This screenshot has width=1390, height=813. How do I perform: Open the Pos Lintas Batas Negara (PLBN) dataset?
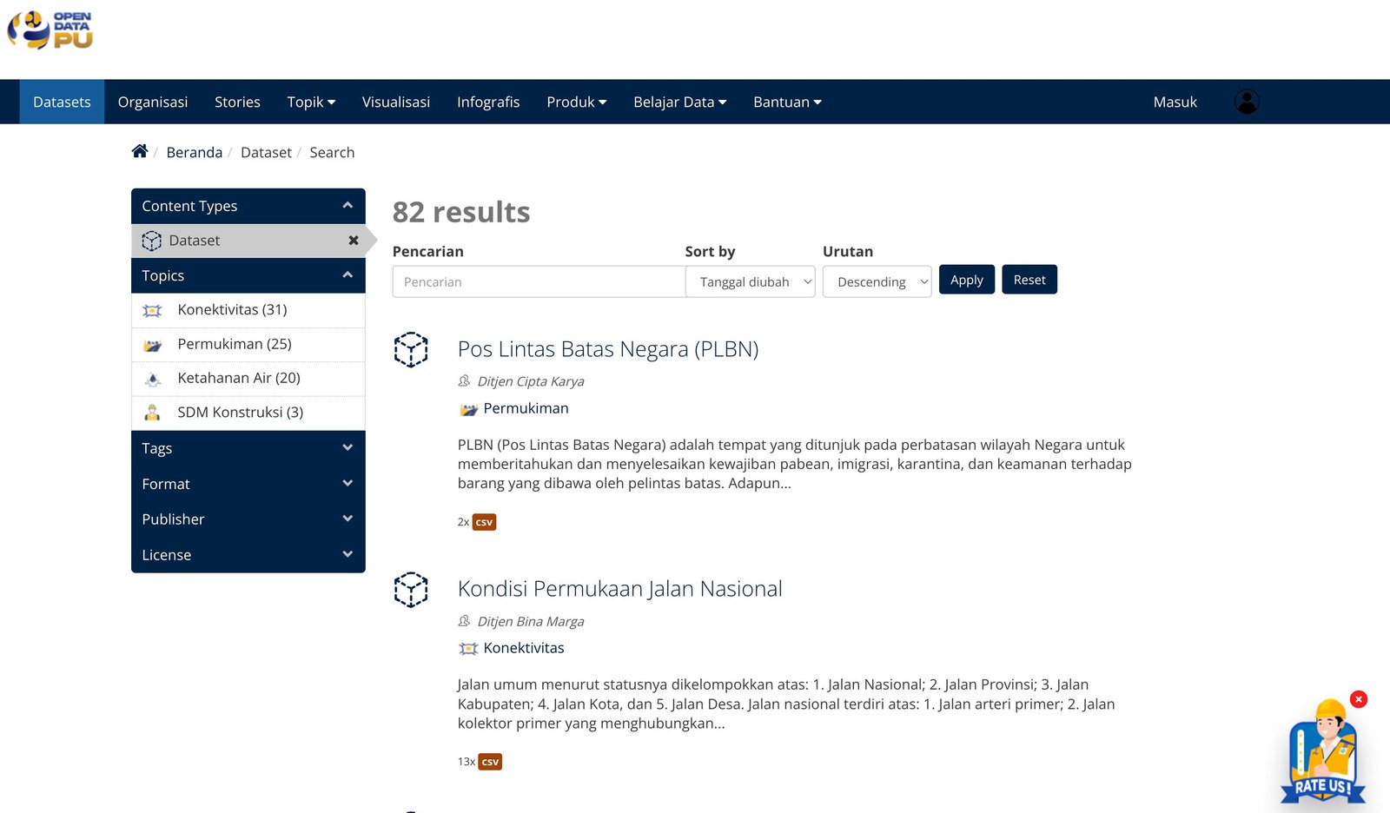[607, 349]
